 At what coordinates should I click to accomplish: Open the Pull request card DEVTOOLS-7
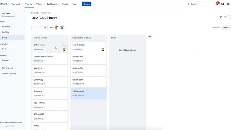pos(88,59)
